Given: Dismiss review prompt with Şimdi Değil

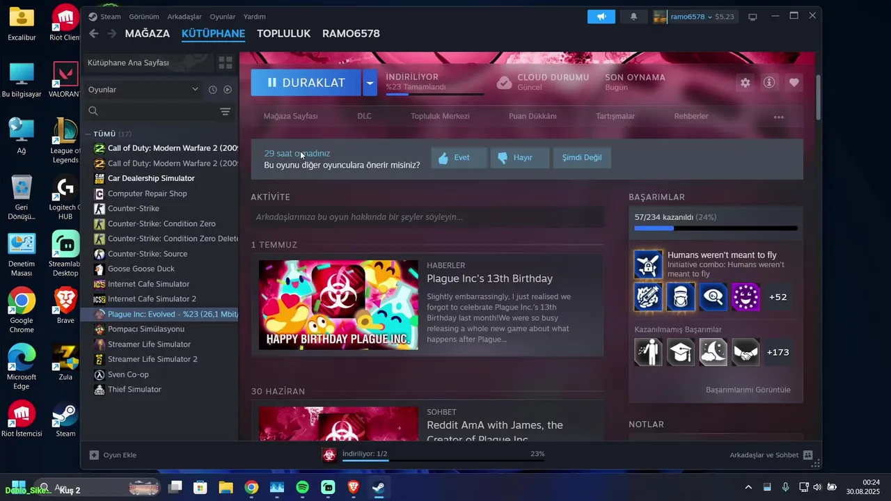Looking at the screenshot, I should (x=582, y=158).
